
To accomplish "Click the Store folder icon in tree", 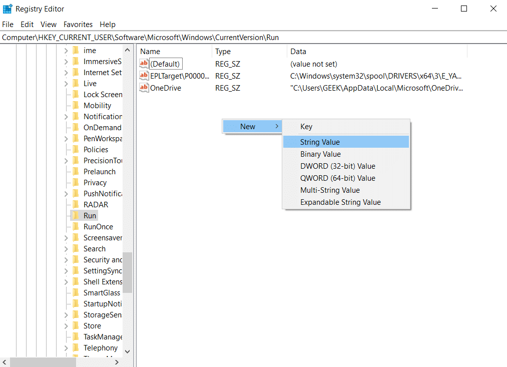I will click(76, 325).
